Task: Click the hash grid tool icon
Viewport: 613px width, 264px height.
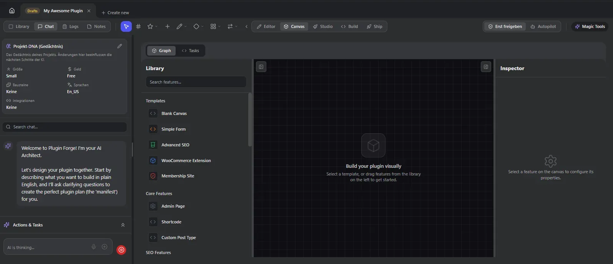Action: (138, 26)
